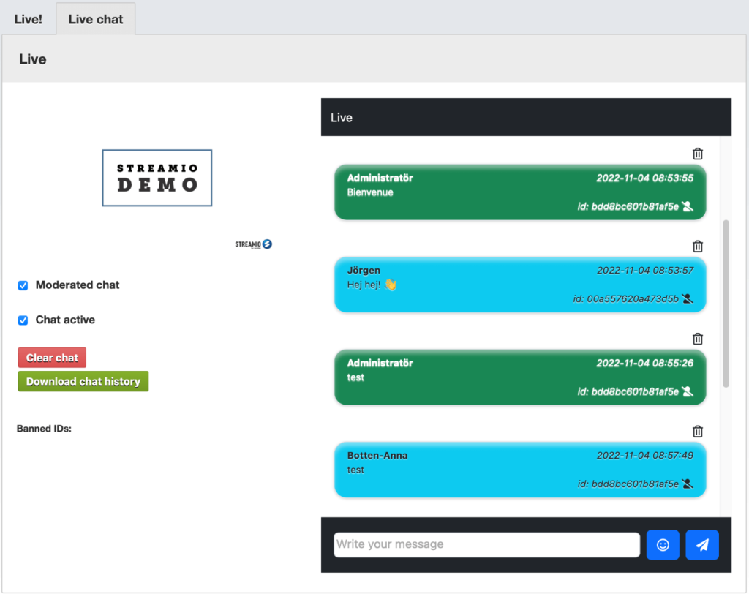Send message with paper plane button
This screenshot has height=594, width=749.
click(702, 545)
